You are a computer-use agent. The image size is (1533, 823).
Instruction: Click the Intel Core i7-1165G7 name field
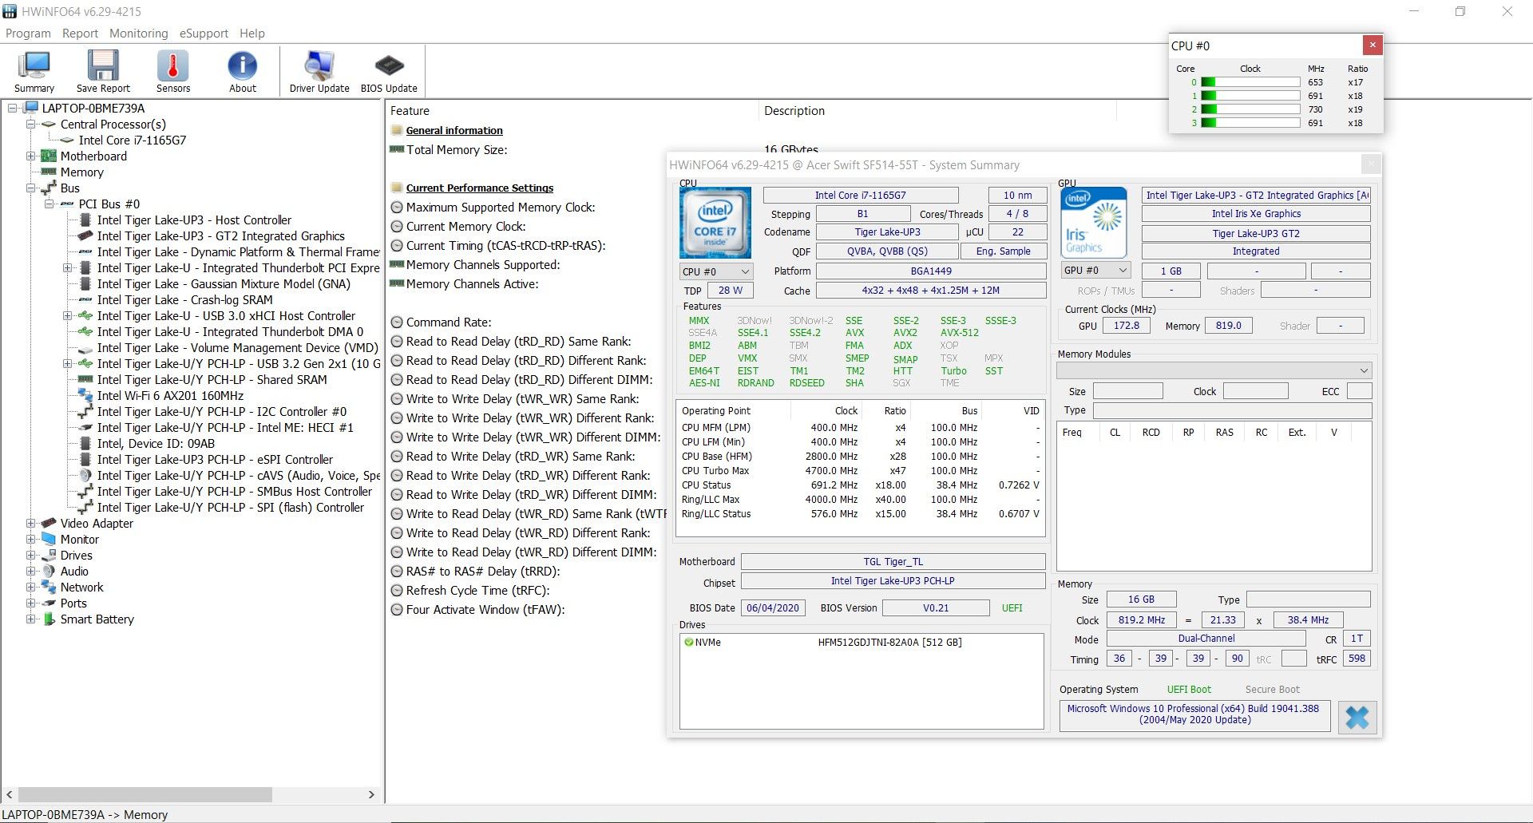pyautogui.click(x=860, y=195)
